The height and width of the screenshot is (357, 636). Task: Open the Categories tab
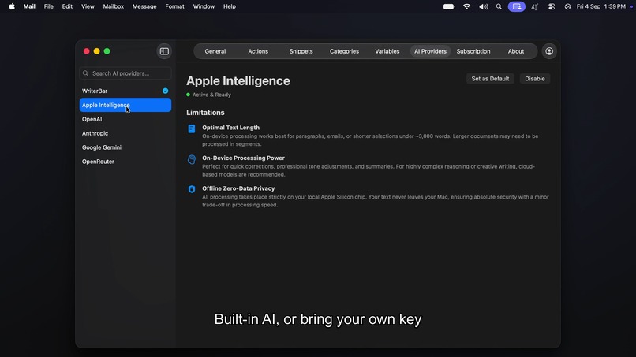(344, 51)
